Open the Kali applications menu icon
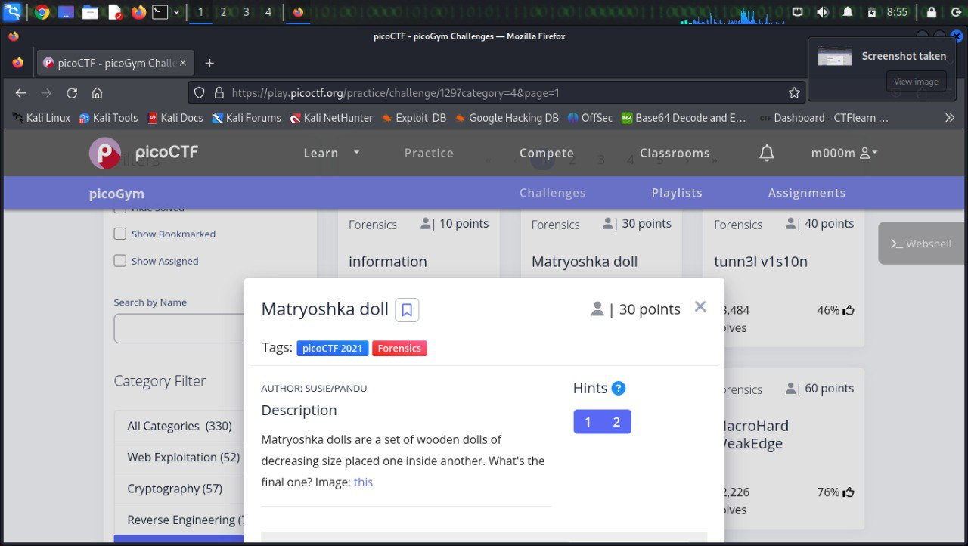Viewport: 968px width, 546px height. 12,11
